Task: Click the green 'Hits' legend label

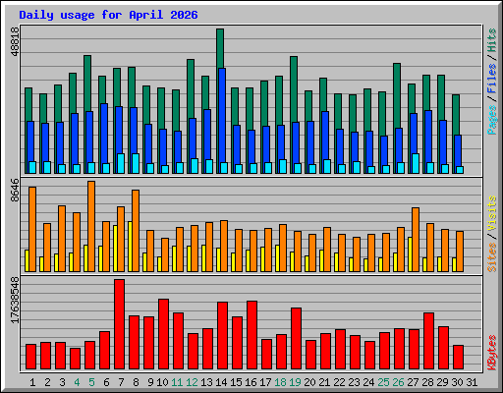Action: point(492,40)
